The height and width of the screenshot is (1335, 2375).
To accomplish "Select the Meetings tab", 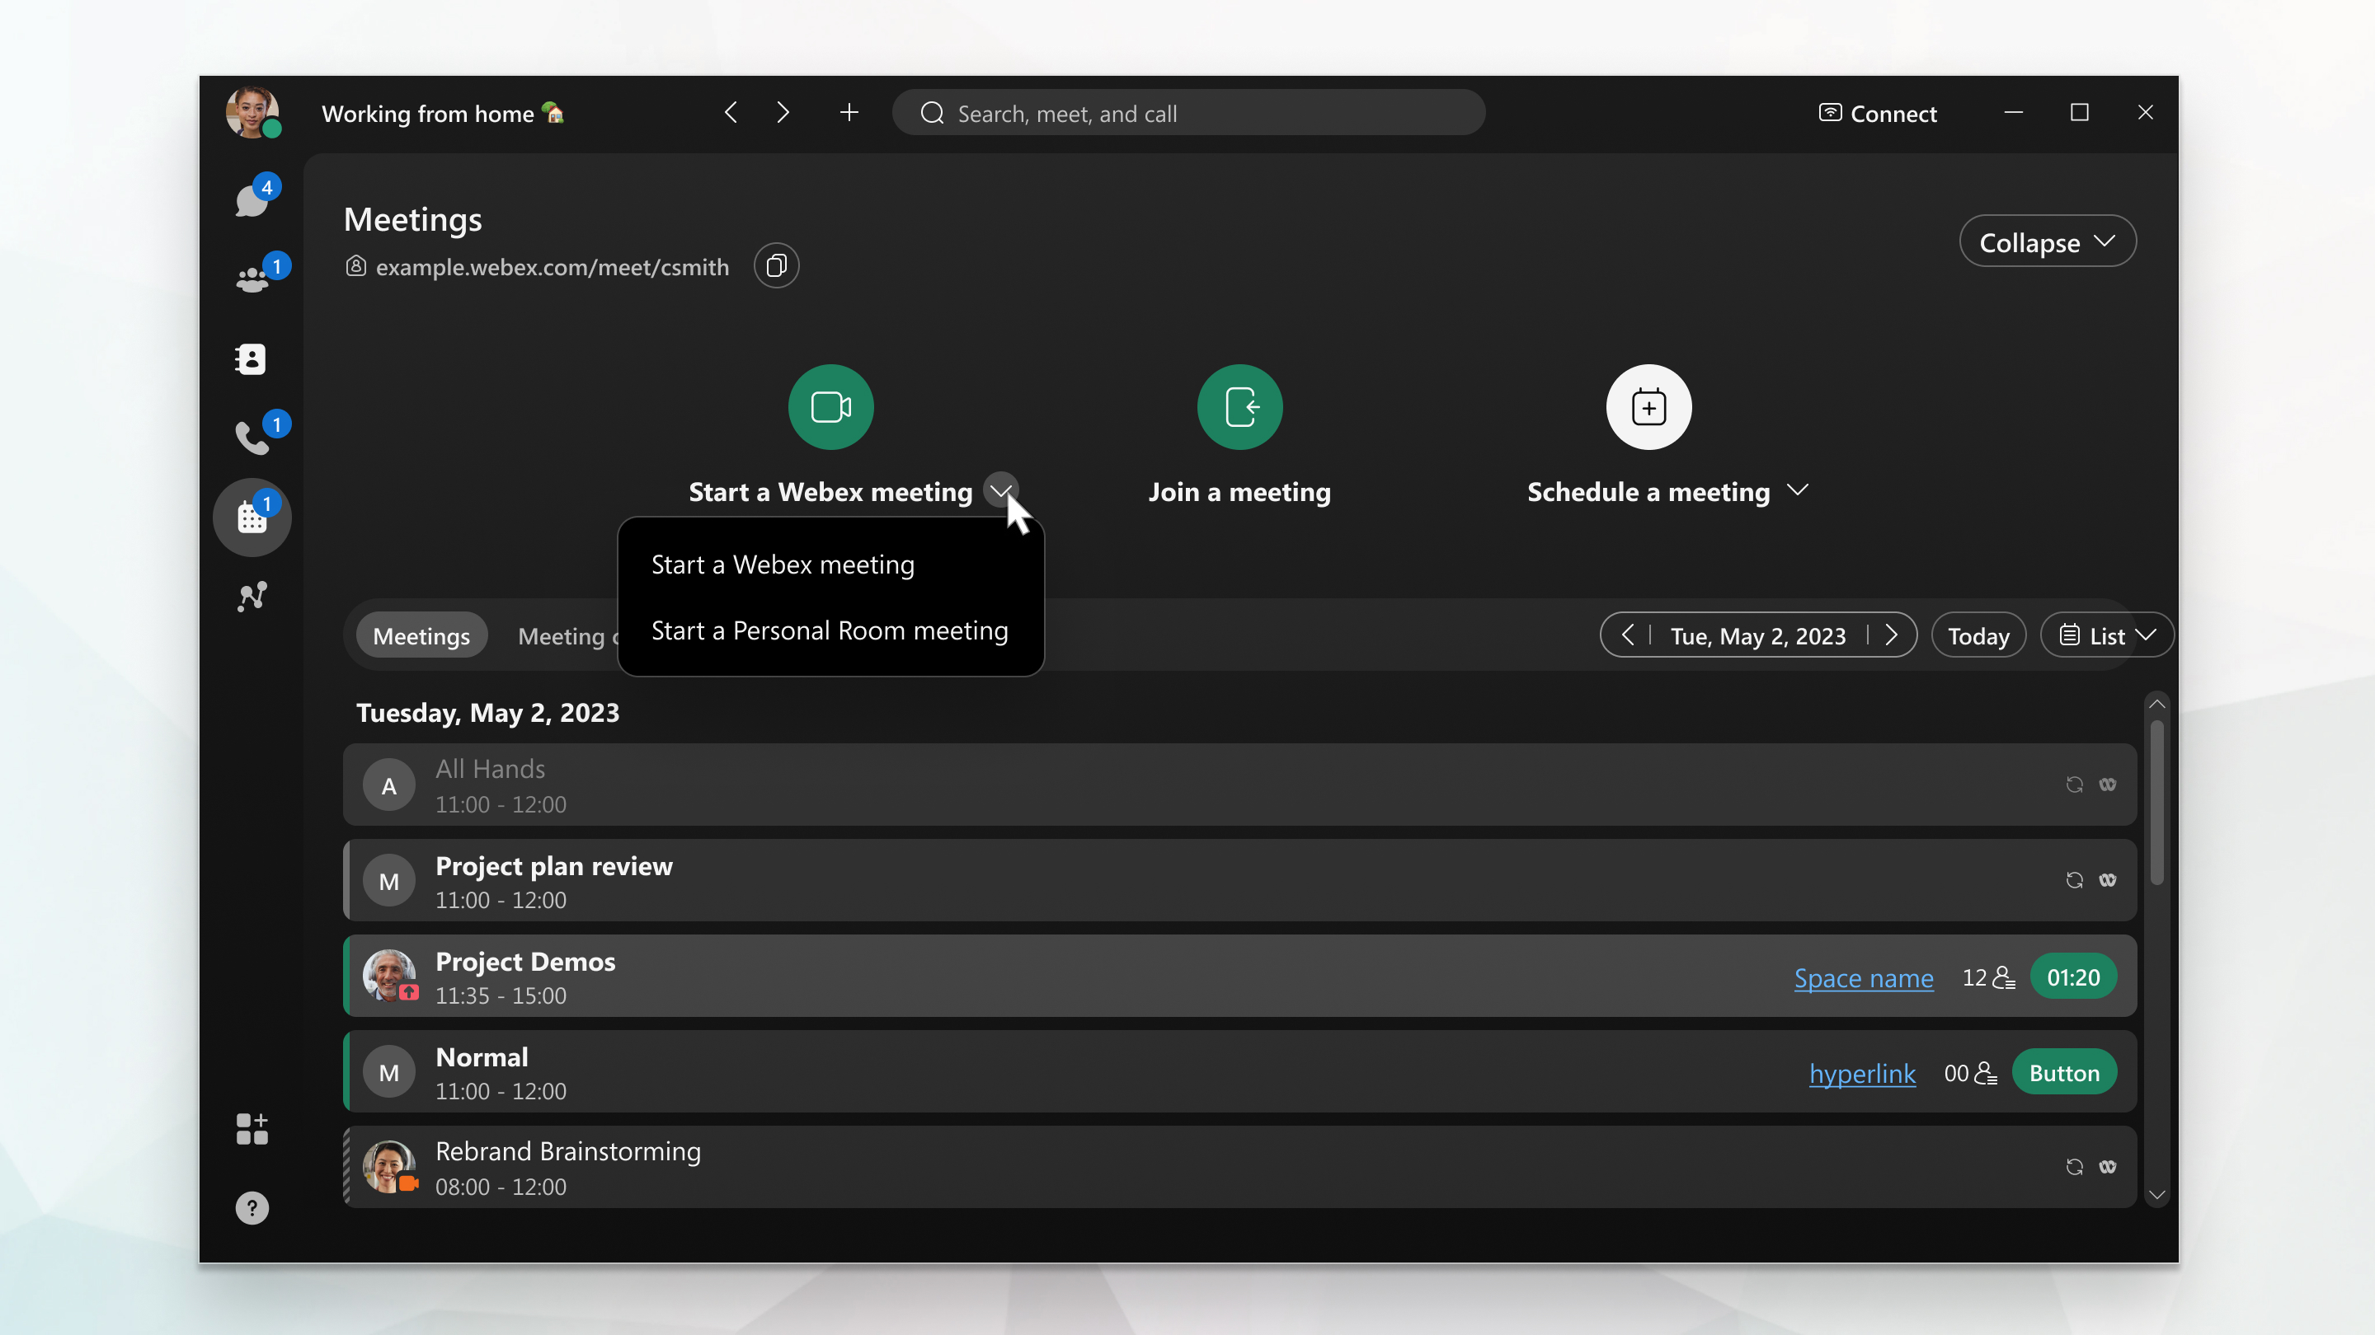I will pos(421,635).
